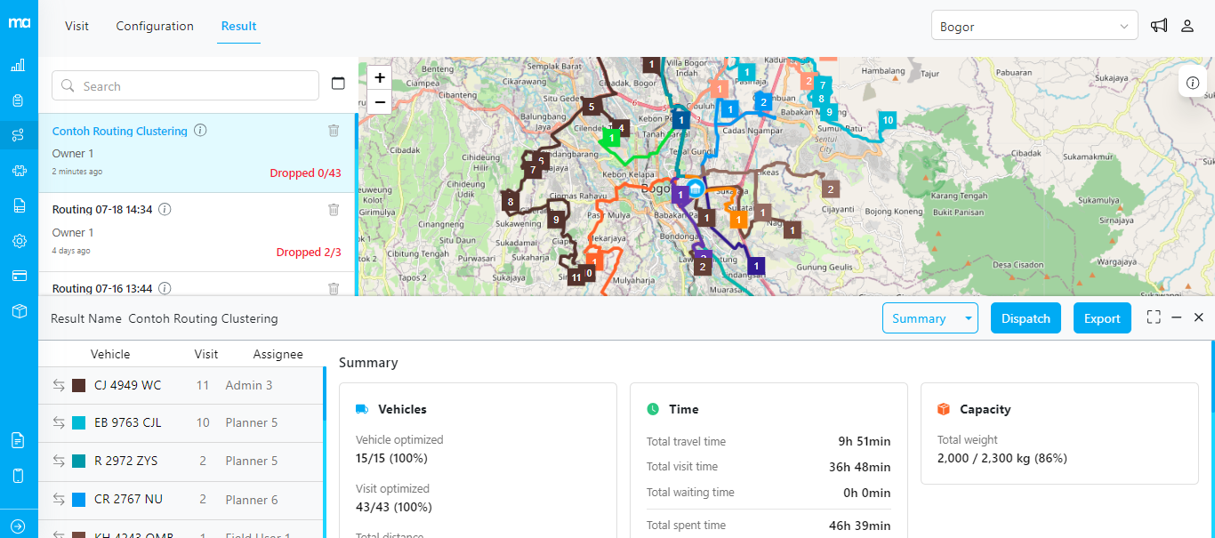Zoom in on the map using the plus control
Image resolution: width=1215 pixels, height=538 pixels.
tap(379, 77)
